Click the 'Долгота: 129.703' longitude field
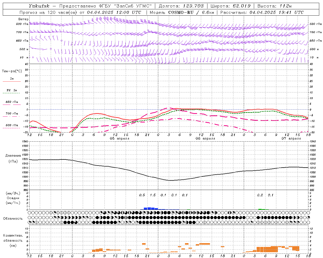Viewport: 323px width, 258px height. (x=181, y=6)
